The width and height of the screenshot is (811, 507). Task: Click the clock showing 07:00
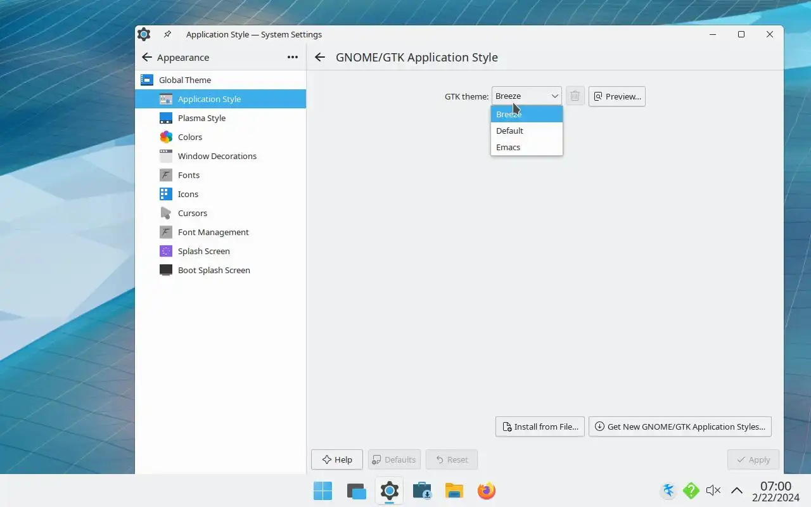776,486
